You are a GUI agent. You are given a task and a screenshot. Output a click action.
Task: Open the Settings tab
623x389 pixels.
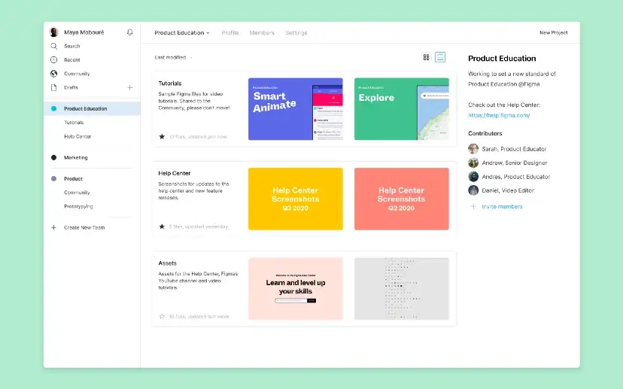click(x=296, y=33)
